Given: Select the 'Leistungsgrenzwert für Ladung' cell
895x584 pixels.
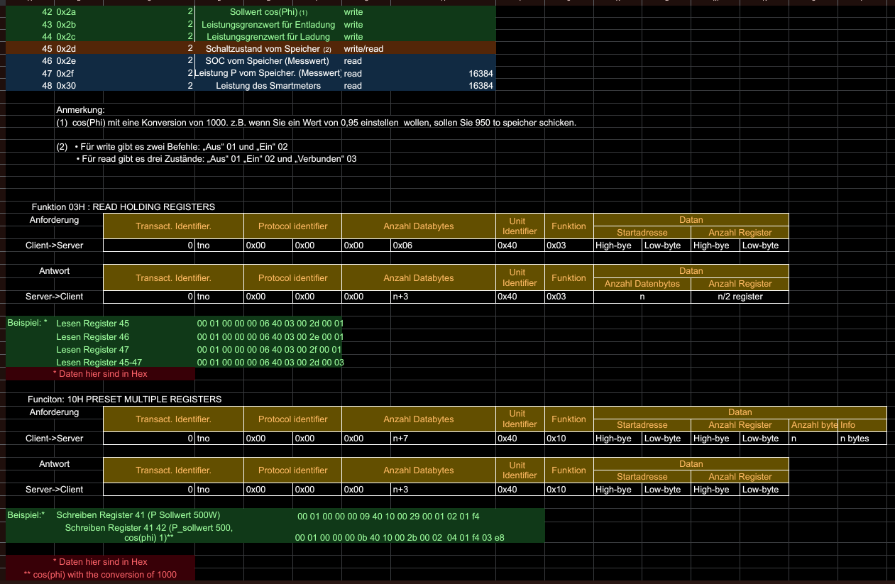Looking at the screenshot, I should coord(268,36).
